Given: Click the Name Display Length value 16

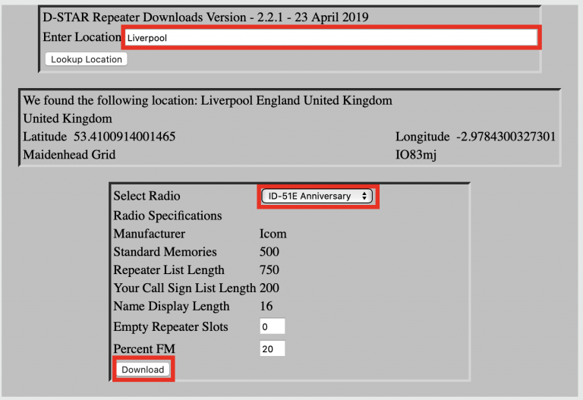Looking at the screenshot, I should [266, 307].
